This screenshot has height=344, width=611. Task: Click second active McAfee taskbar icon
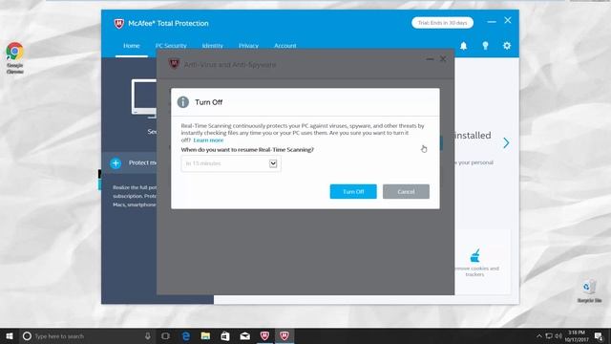pyautogui.click(x=284, y=335)
